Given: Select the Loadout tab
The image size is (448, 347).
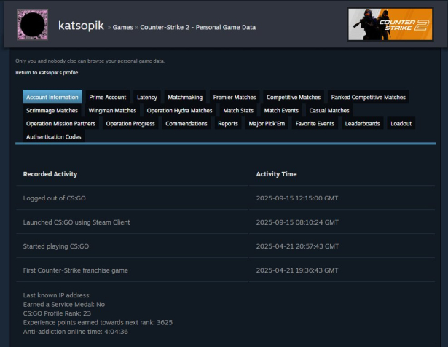Looking at the screenshot, I should (x=401, y=124).
